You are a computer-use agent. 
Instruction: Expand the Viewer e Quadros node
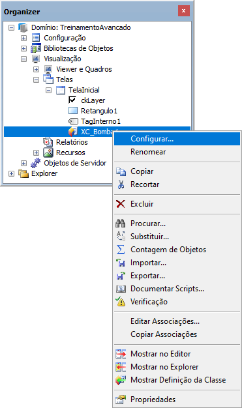(x=37, y=69)
